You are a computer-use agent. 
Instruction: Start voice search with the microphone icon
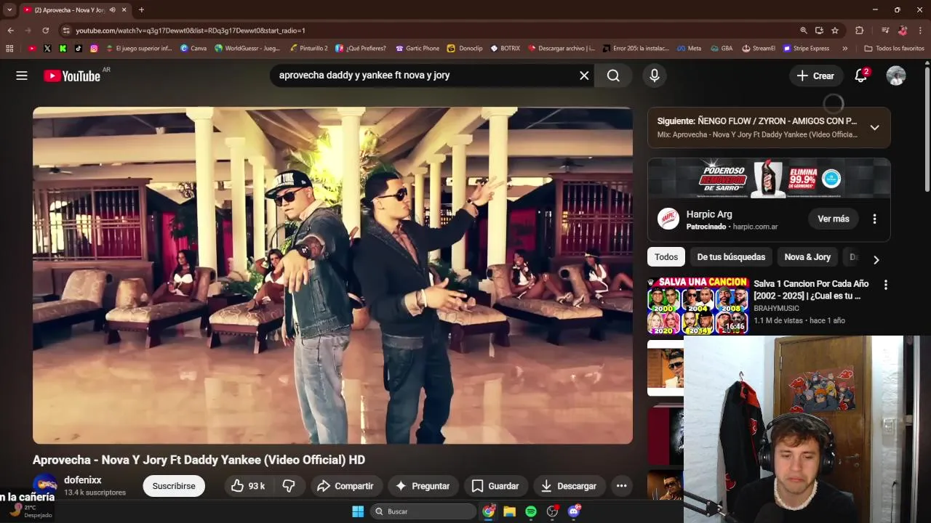point(655,76)
